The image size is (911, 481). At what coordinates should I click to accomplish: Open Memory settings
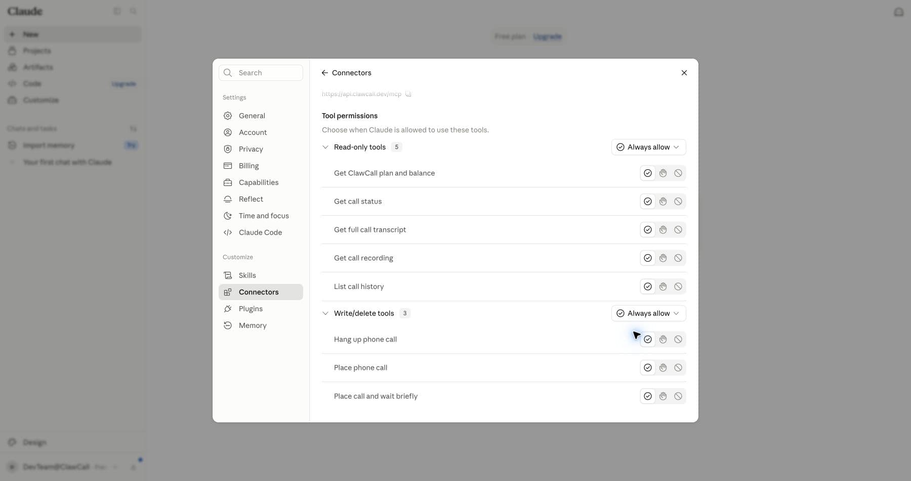[261, 325]
